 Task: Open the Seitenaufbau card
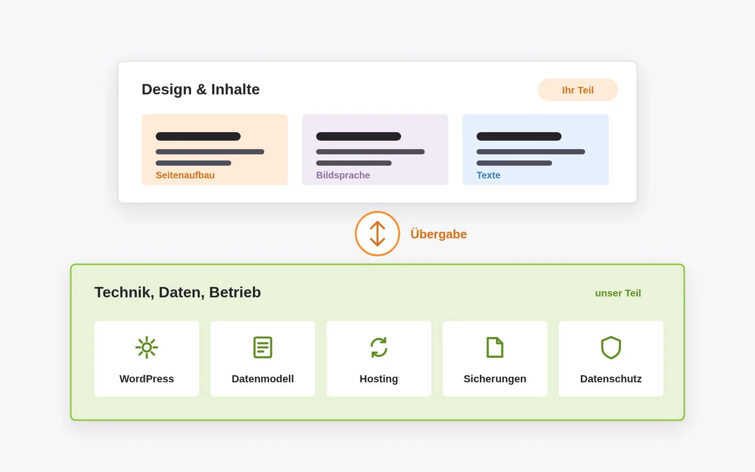click(x=215, y=150)
